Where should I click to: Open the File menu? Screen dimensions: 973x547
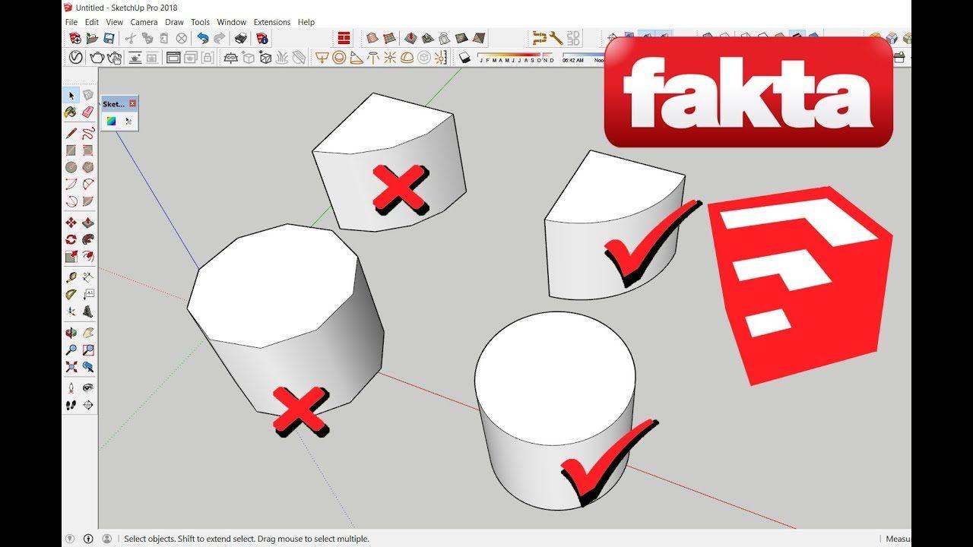tap(71, 22)
